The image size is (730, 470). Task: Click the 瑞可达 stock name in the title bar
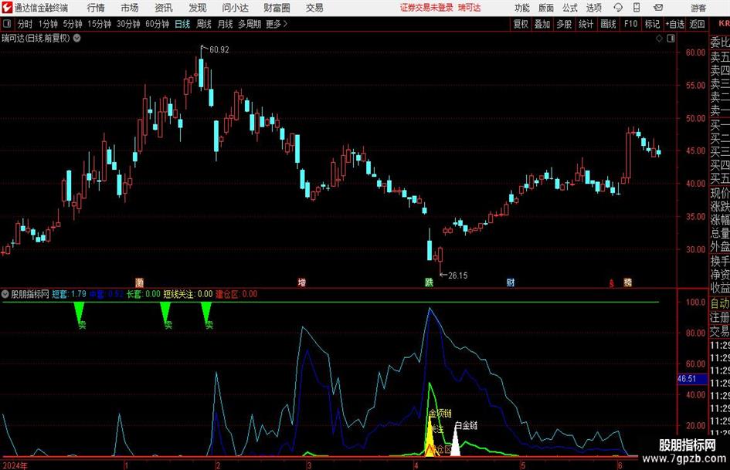point(469,8)
